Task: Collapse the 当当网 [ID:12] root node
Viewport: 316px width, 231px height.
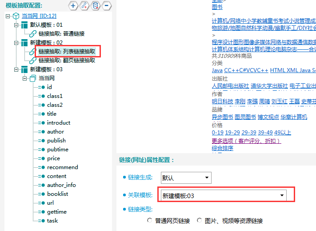Action: [x=8, y=16]
